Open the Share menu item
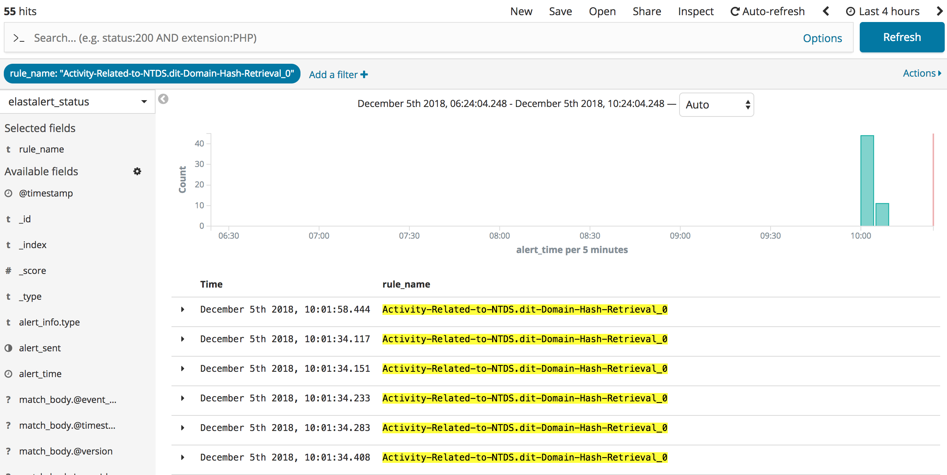 point(647,11)
